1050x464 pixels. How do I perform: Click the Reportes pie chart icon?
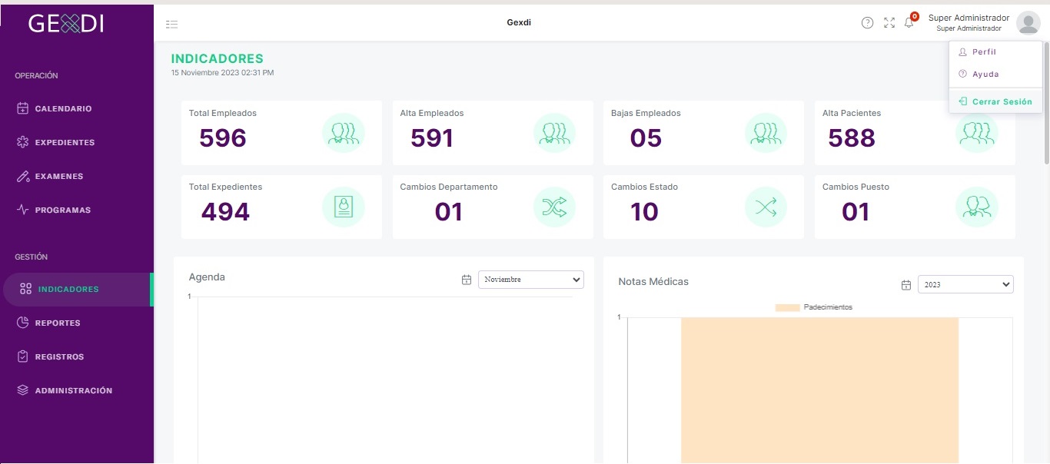(x=23, y=323)
